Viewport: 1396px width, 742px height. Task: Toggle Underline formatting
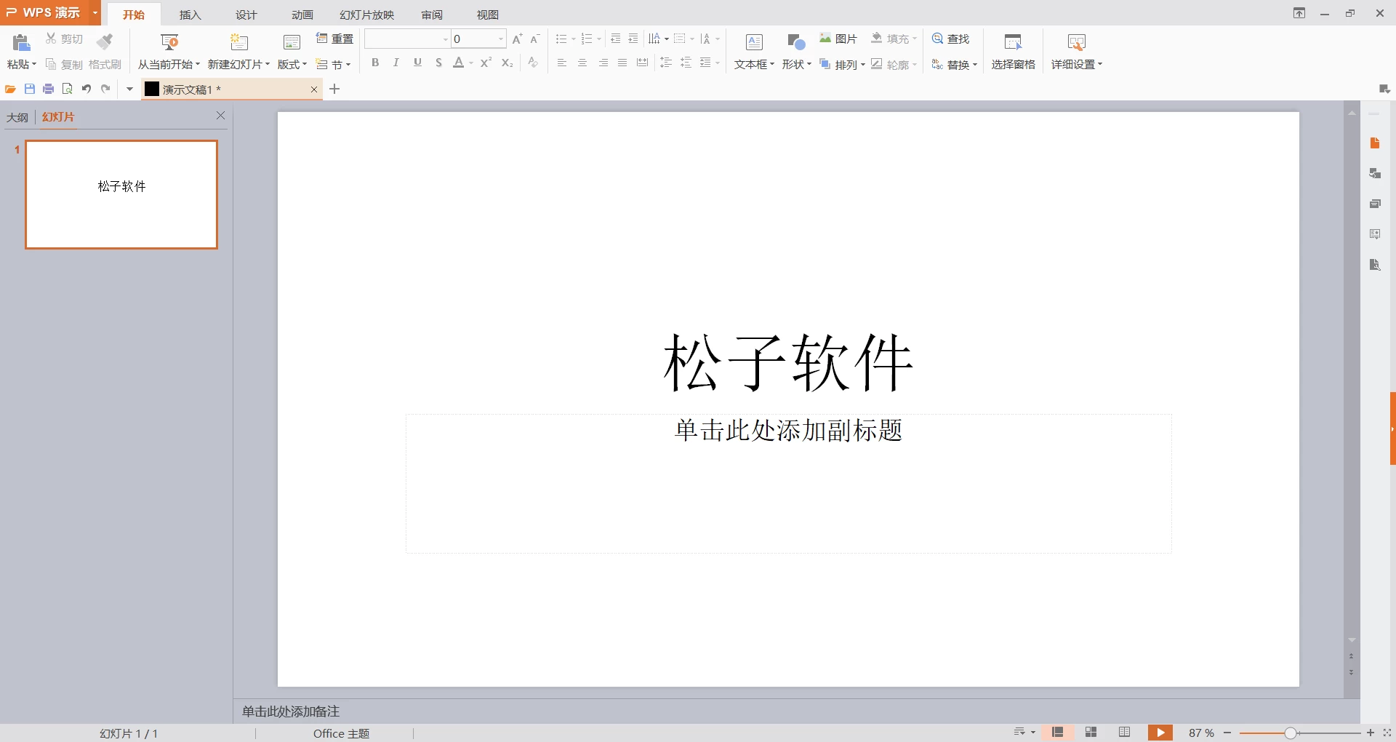click(x=417, y=63)
